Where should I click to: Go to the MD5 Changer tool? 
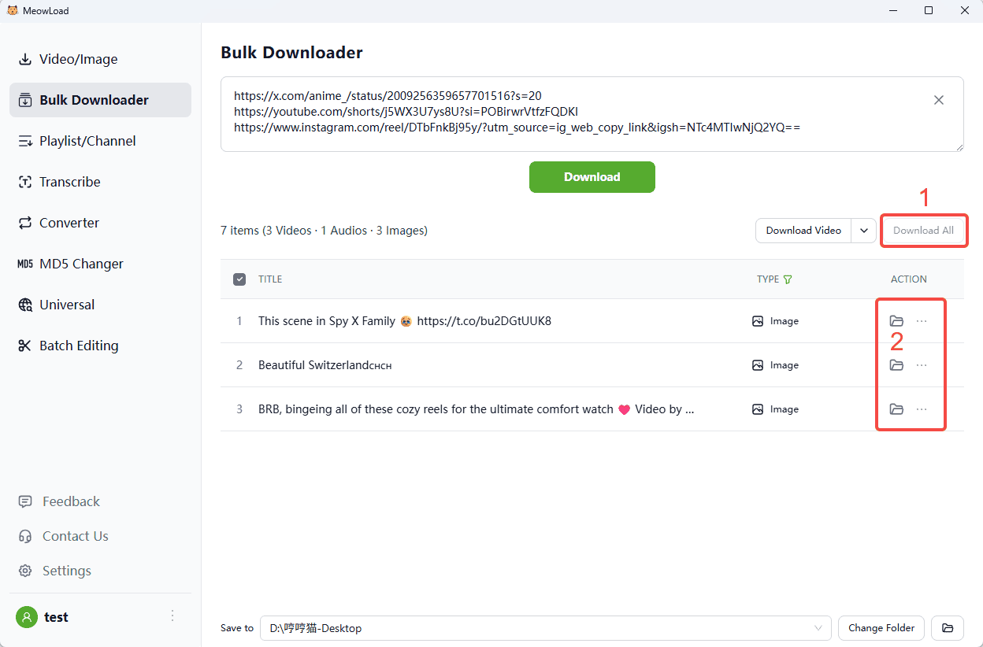(x=81, y=264)
